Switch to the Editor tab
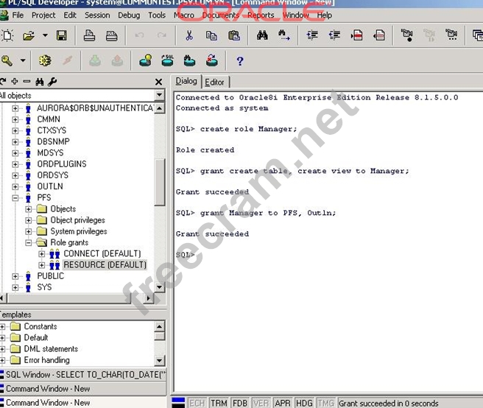Image resolution: width=483 pixels, height=408 pixels. [x=214, y=82]
